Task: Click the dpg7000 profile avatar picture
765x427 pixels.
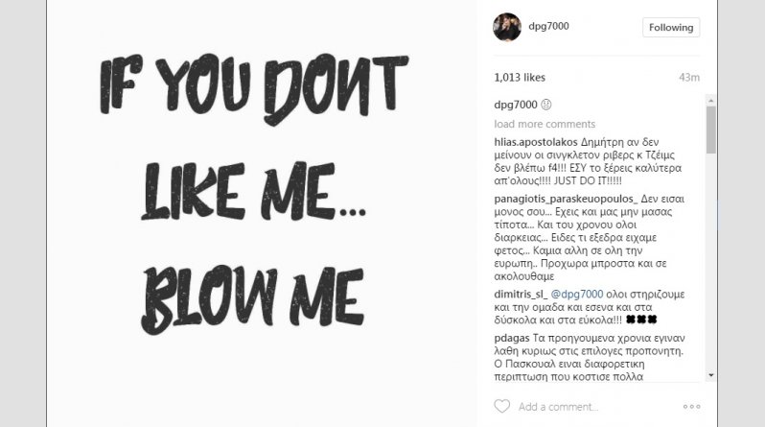Action: coord(507,27)
